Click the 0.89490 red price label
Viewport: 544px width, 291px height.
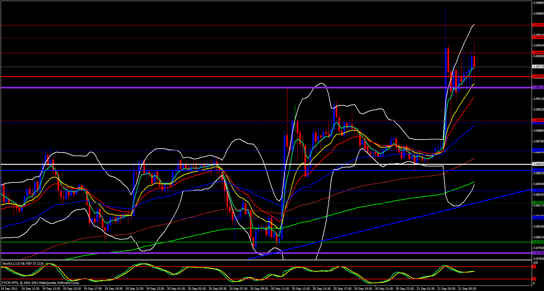tap(538, 53)
